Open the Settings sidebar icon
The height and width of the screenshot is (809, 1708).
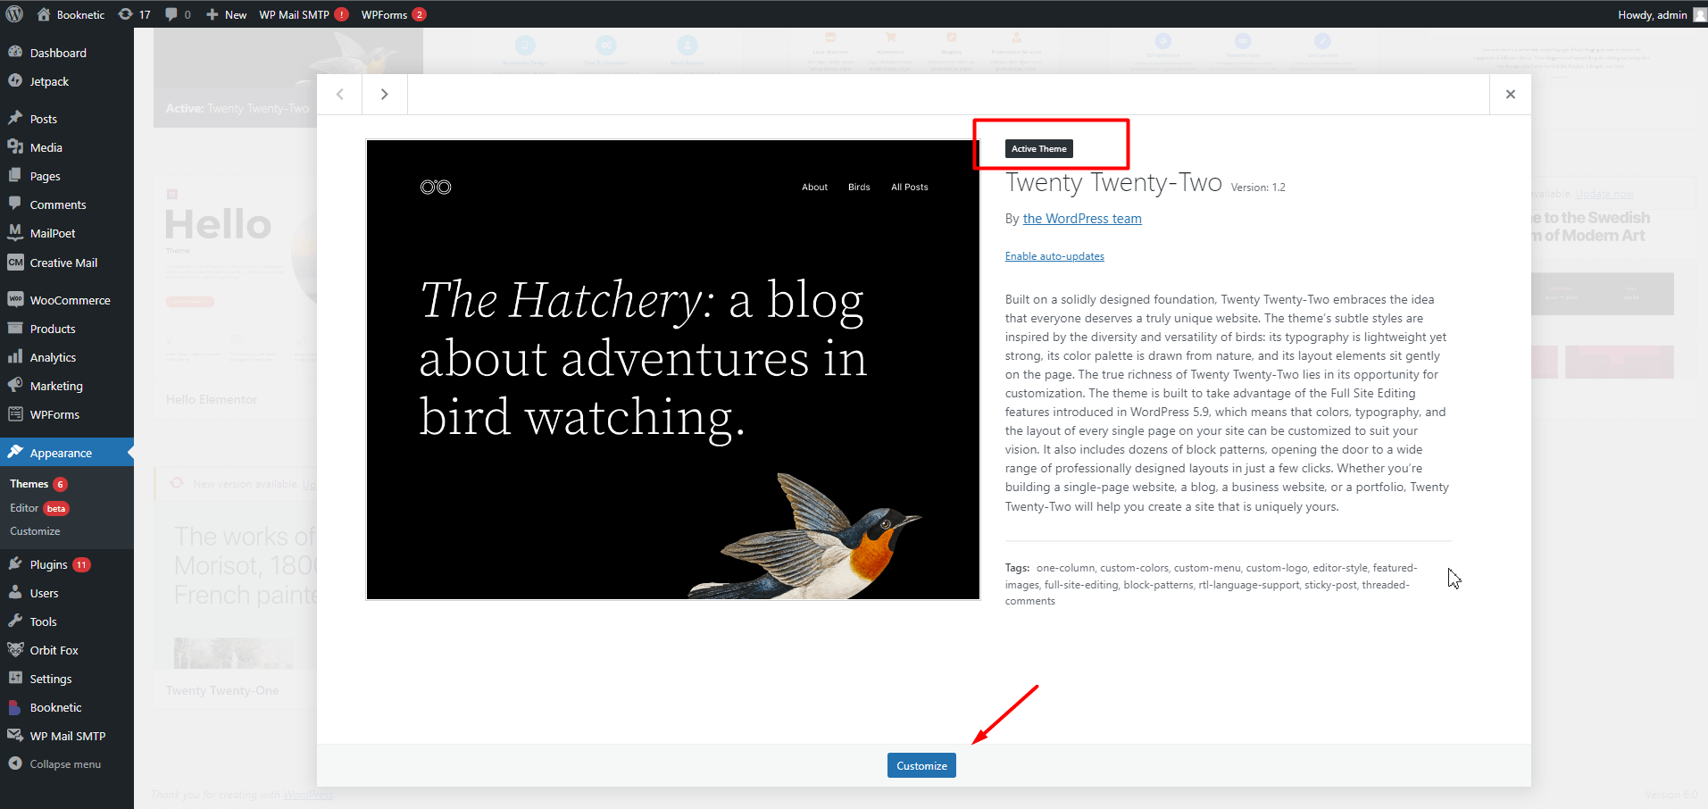pos(15,678)
